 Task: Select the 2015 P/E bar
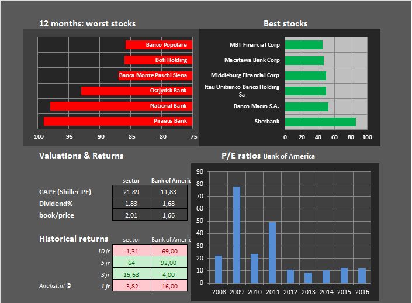[344, 276]
